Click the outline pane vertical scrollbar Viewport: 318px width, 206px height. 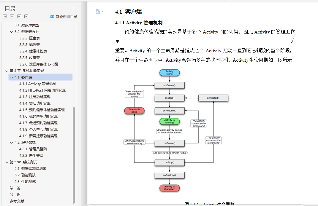74,155
